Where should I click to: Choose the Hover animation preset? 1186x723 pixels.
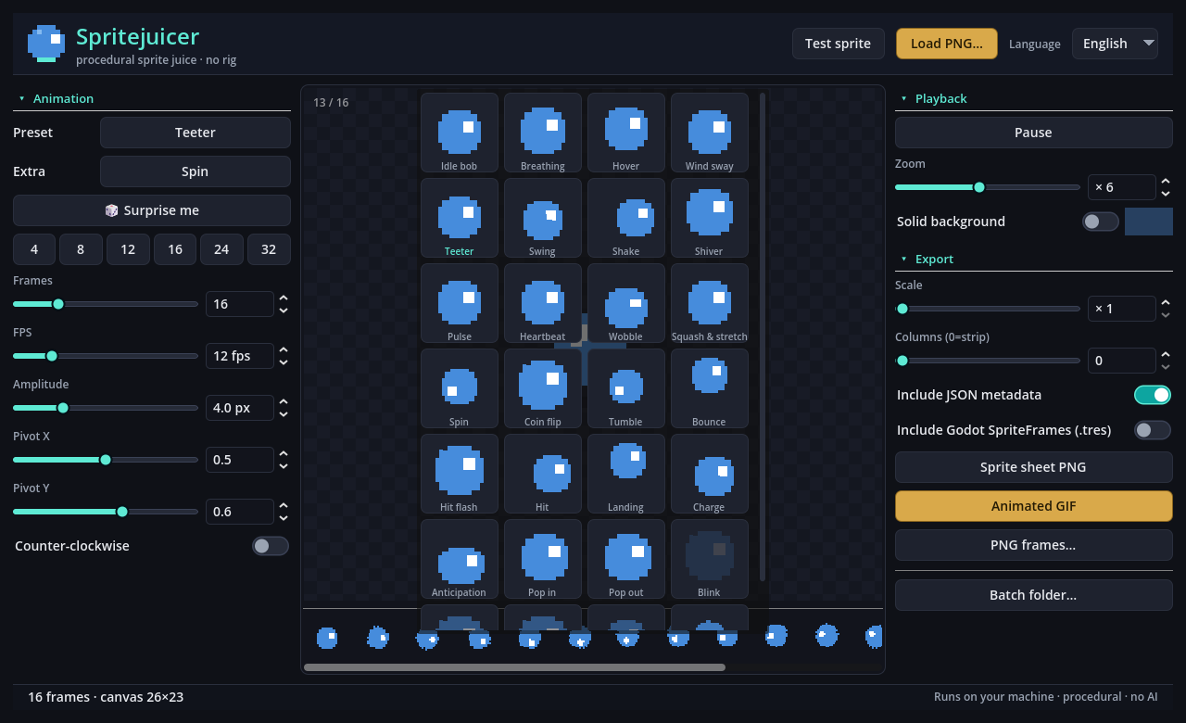(x=625, y=133)
